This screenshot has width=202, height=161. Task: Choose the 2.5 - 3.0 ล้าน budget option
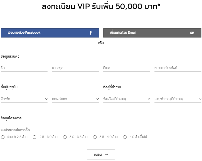34,137
